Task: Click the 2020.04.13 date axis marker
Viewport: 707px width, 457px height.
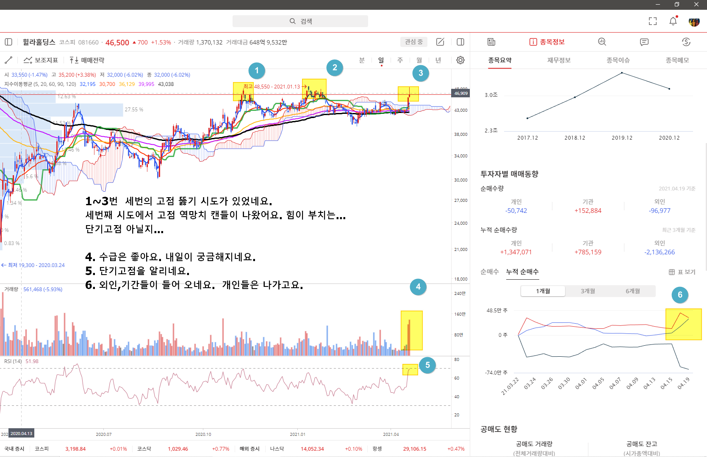Action: tap(21, 433)
